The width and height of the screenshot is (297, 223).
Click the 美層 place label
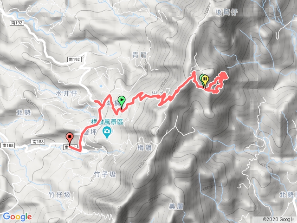coord(176,206)
